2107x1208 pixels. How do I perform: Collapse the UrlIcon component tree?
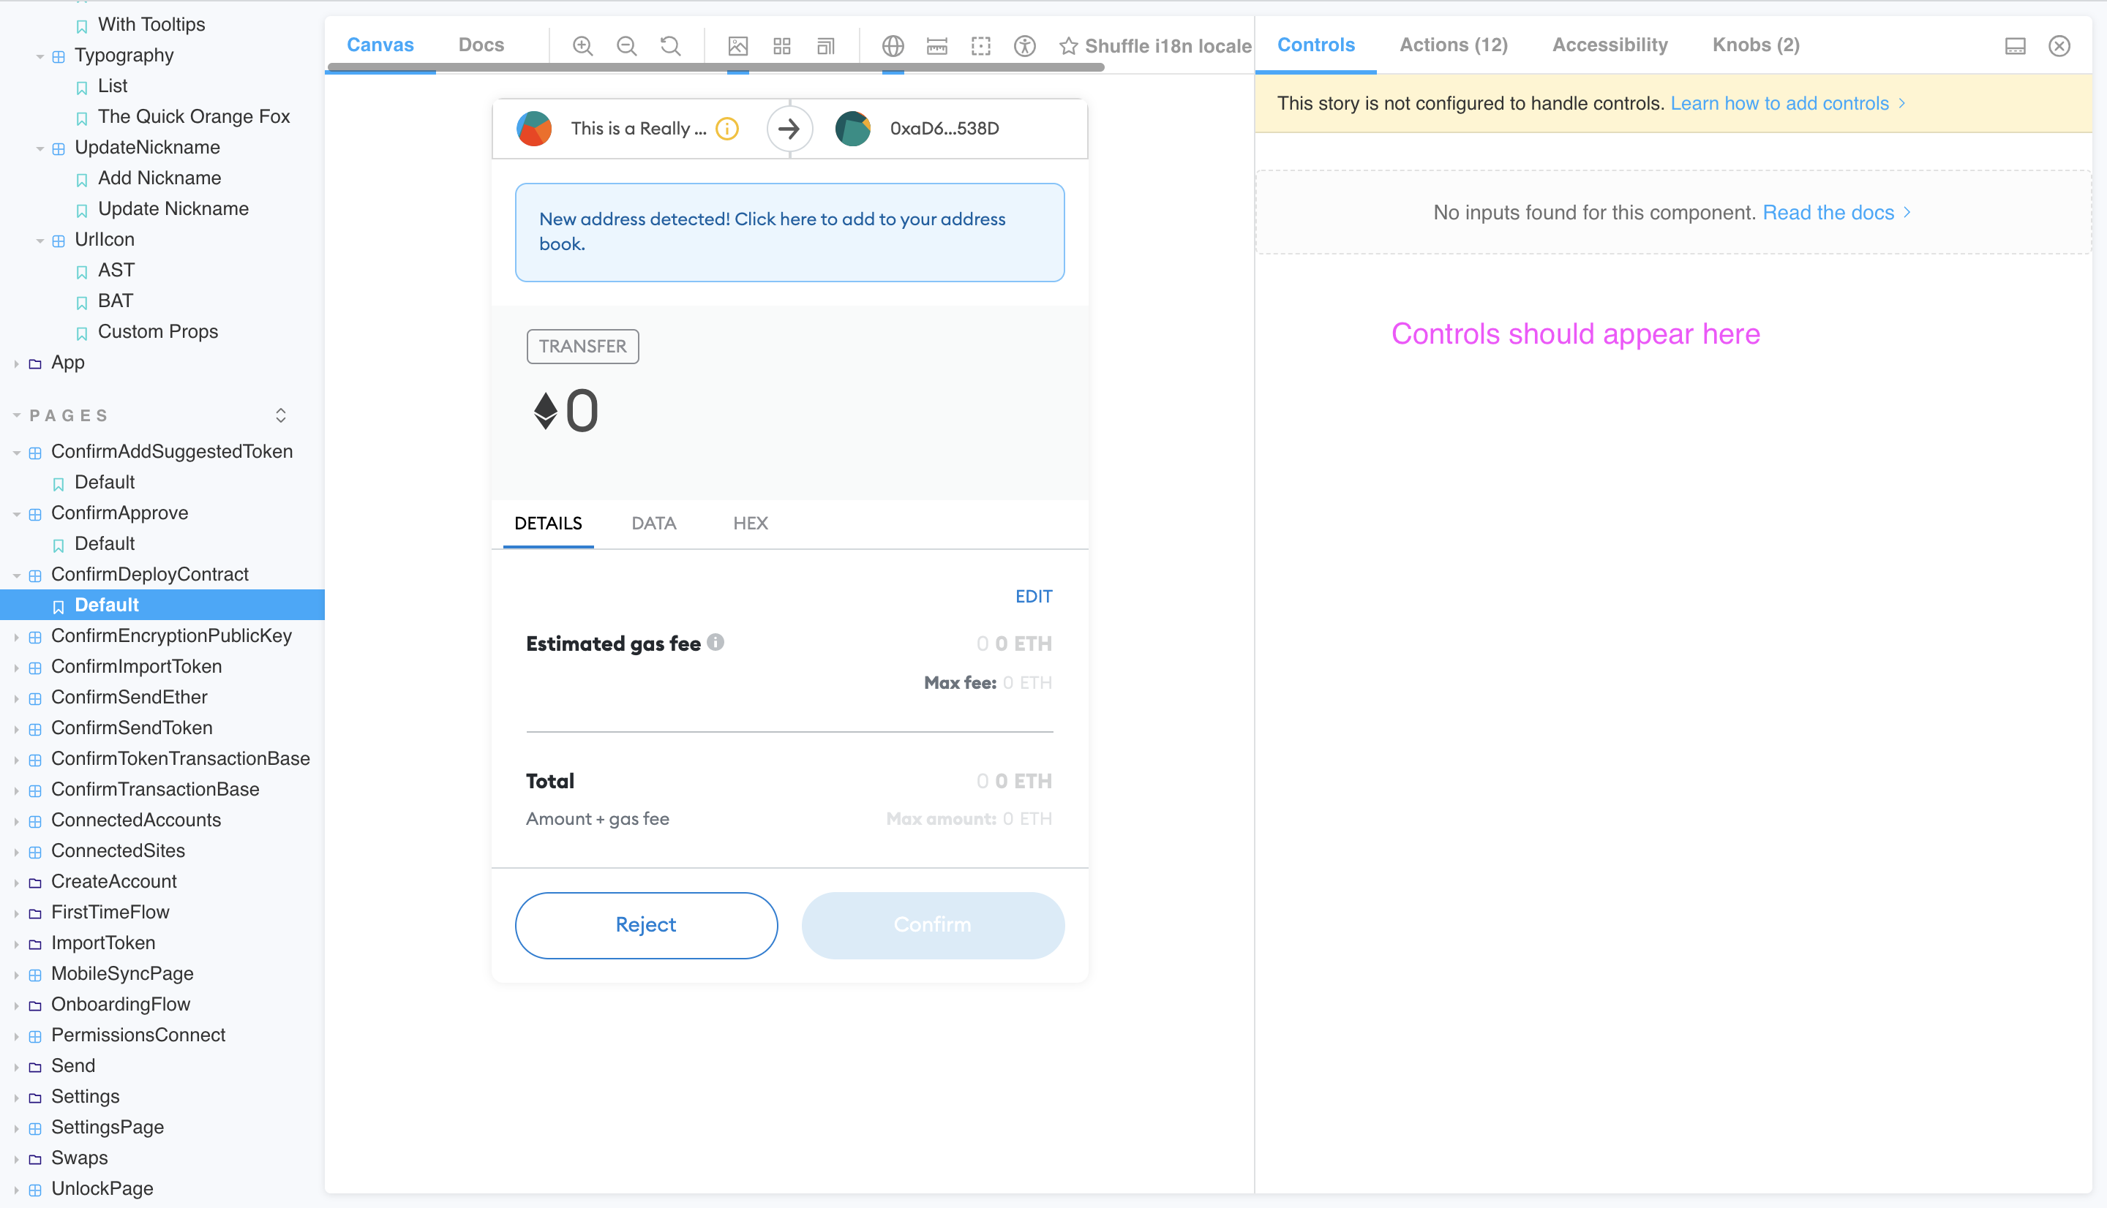tap(40, 240)
